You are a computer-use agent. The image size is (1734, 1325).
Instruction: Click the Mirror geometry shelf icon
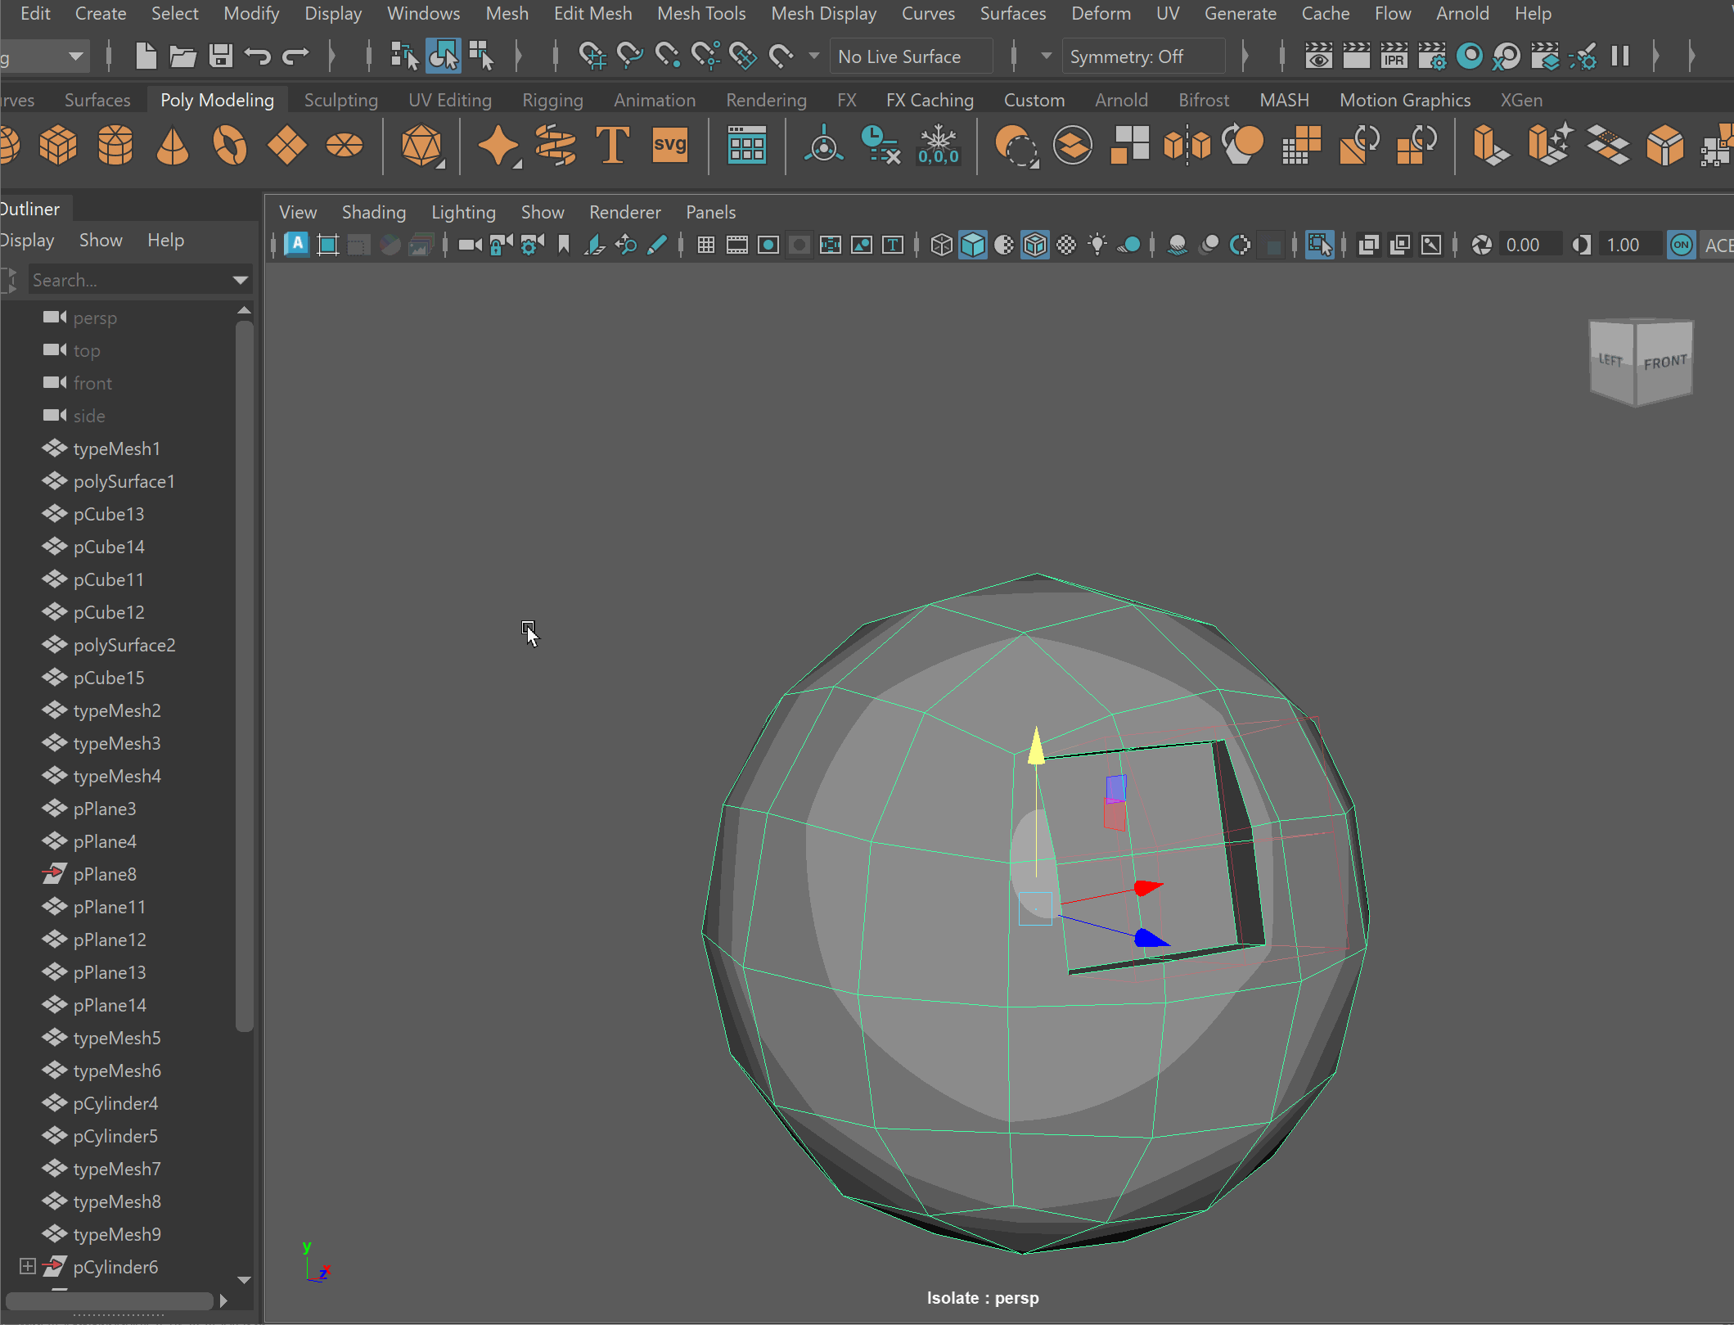tap(1187, 146)
